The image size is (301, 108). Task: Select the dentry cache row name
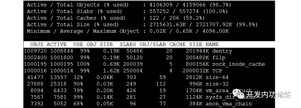click(222, 51)
